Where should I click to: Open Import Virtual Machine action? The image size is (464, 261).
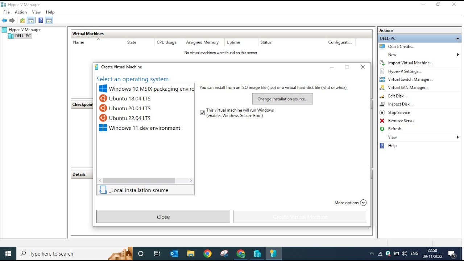tap(410, 63)
